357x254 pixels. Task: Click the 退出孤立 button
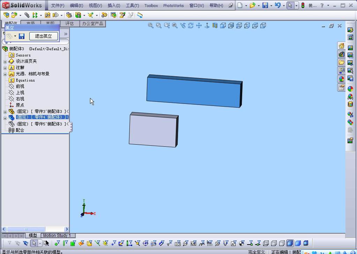(44, 36)
